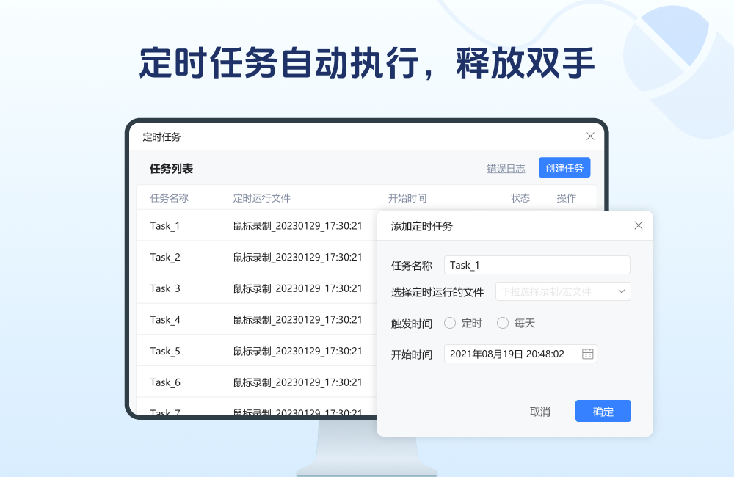The image size is (734, 477).
Task: Edit the 任务名称 field containing Task_1
Action: tap(537, 265)
